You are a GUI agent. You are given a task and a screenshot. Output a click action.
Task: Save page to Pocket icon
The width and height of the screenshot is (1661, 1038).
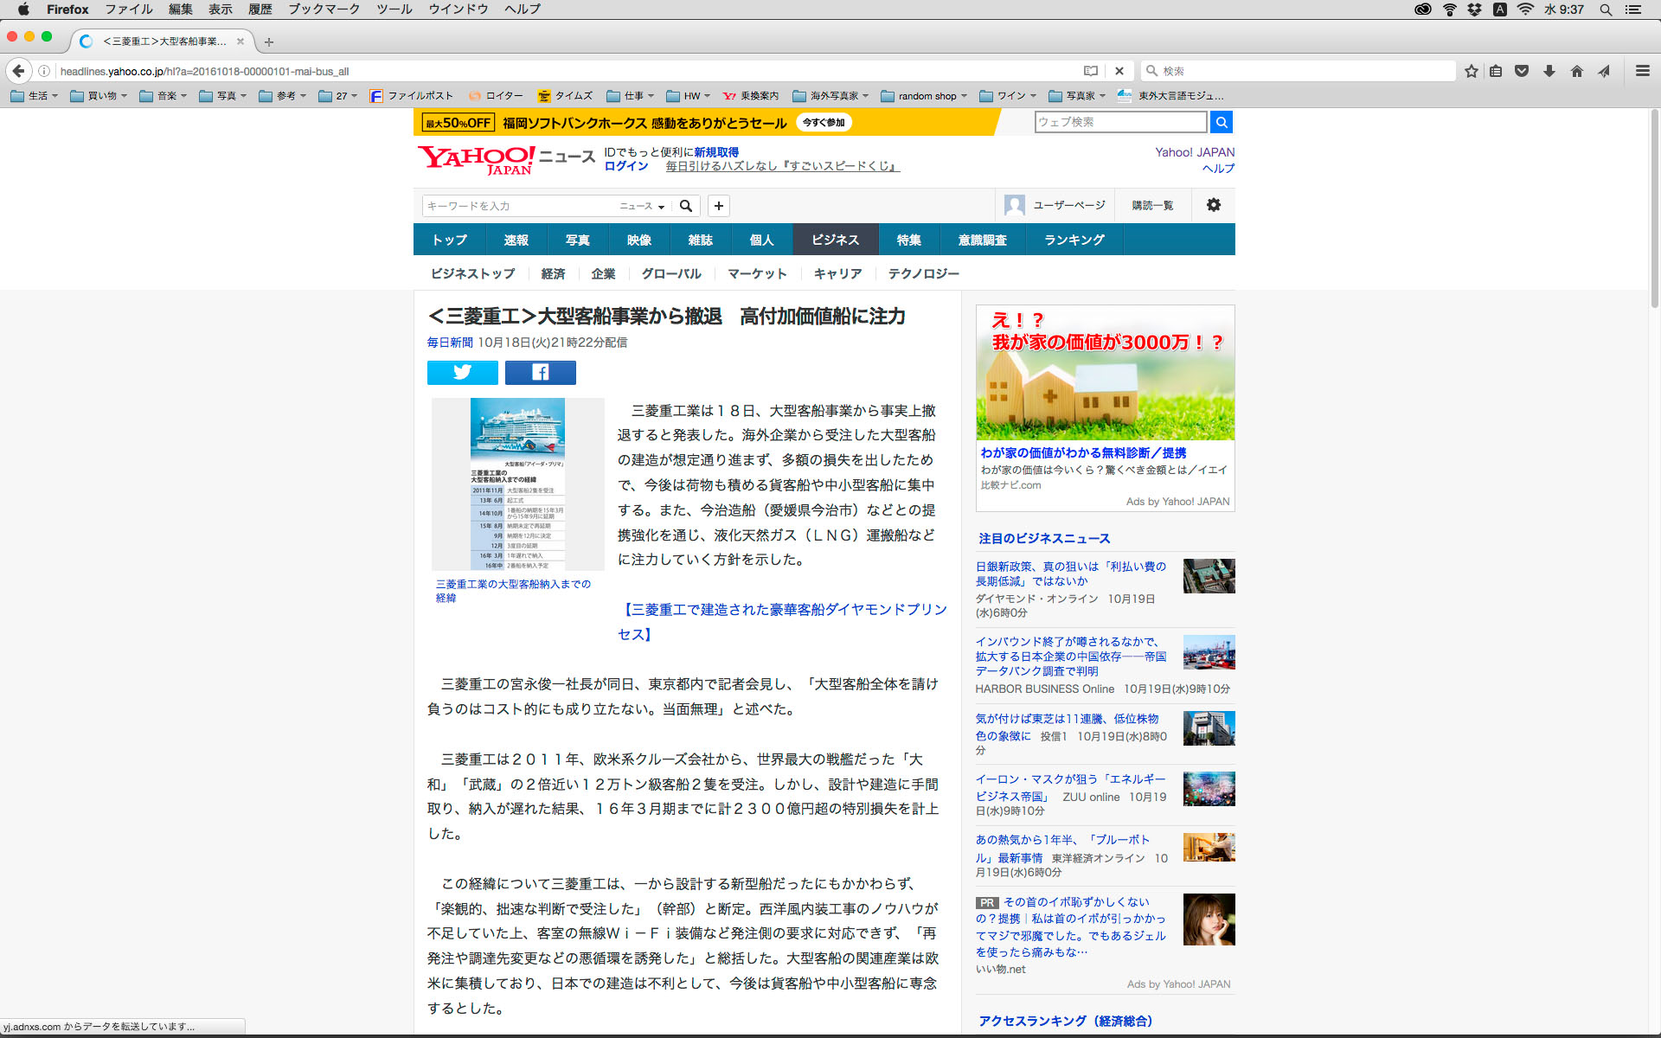[1521, 71]
